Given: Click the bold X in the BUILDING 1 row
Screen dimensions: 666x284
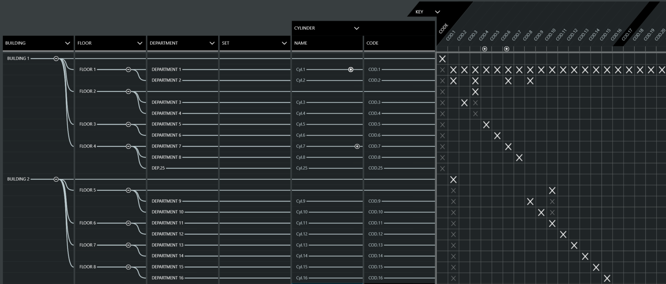Looking at the screenshot, I should 442,59.
